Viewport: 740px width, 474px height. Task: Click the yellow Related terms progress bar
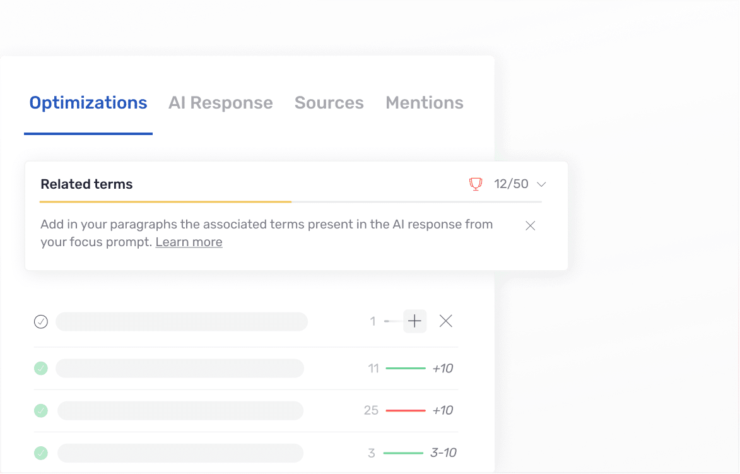(x=165, y=203)
